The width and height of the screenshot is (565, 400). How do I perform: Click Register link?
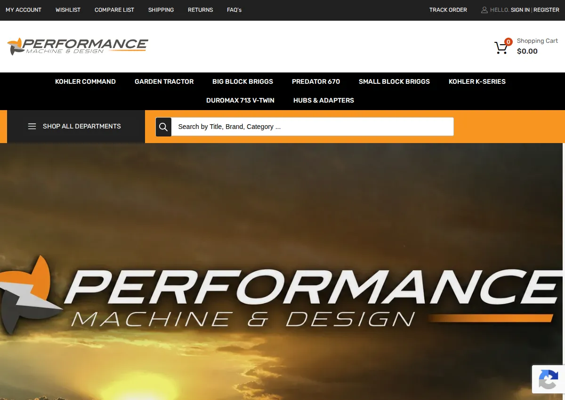(546, 10)
